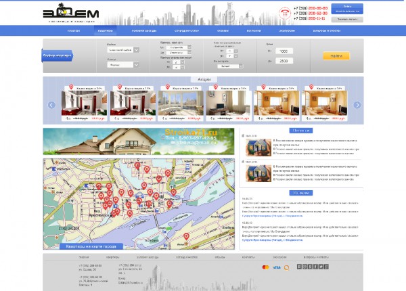Open Контакты in top navigation
This screenshot has width=406, height=291.
click(254, 30)
